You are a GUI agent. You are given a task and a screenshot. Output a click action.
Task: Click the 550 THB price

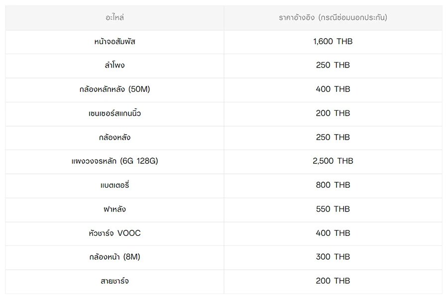[x=333, y=209]
